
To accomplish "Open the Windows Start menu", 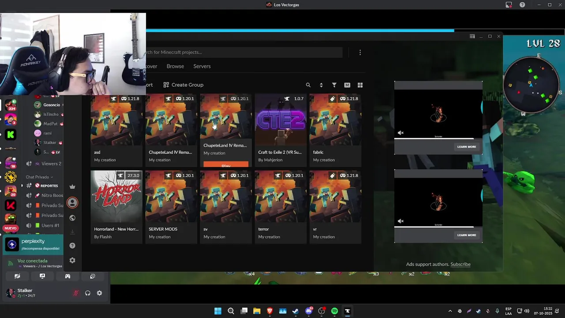I will (x=218, y=311).
